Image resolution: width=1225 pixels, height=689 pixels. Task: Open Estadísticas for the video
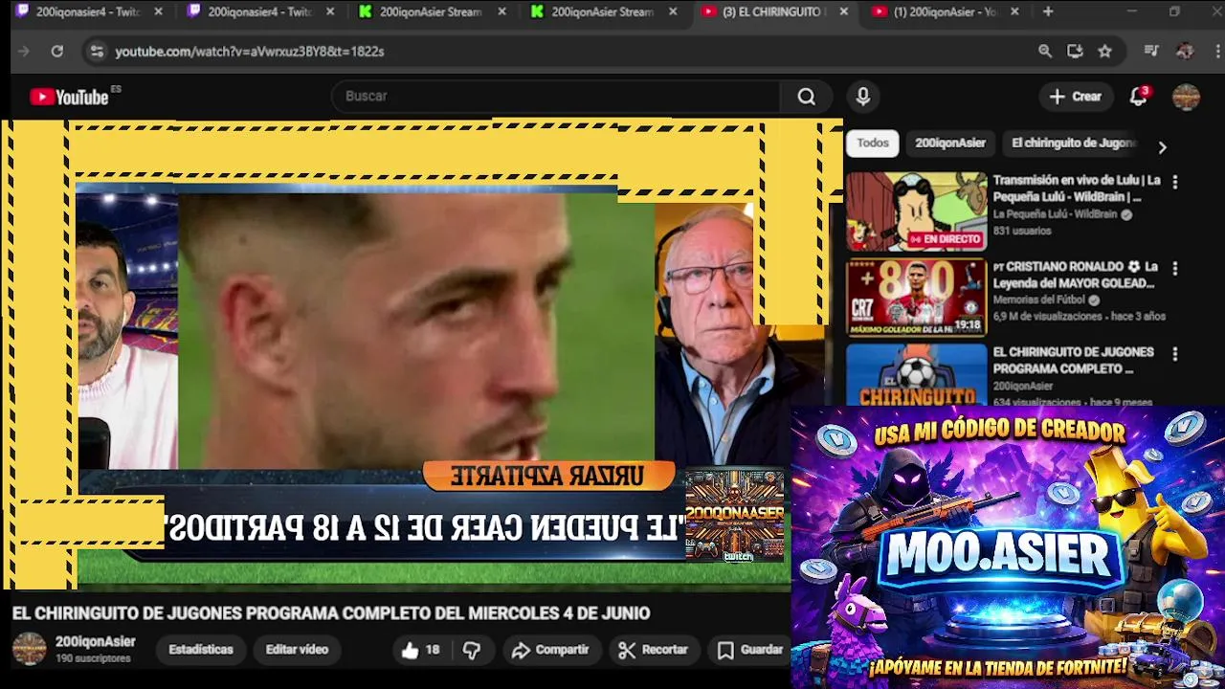201,650
